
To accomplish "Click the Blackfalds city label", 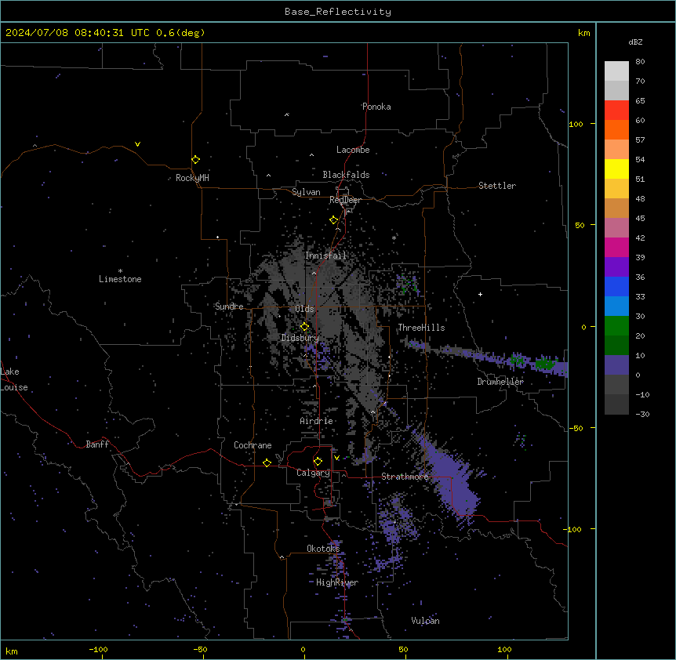I will click(346, 175).
